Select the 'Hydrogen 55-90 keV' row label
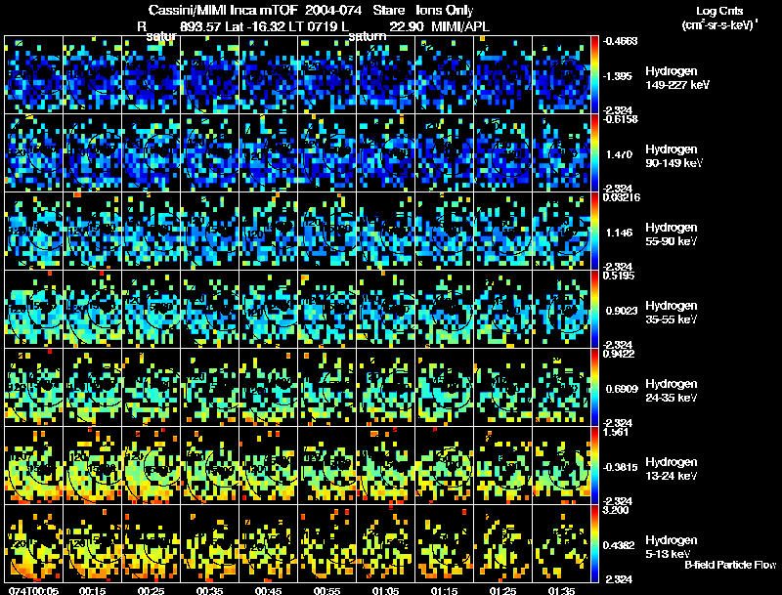 pos(672,234)
